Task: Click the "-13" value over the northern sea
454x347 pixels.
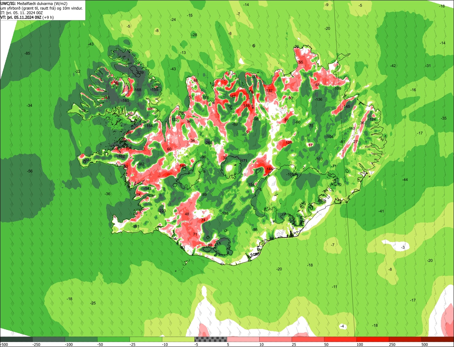Action: click(x=183, y=53)
